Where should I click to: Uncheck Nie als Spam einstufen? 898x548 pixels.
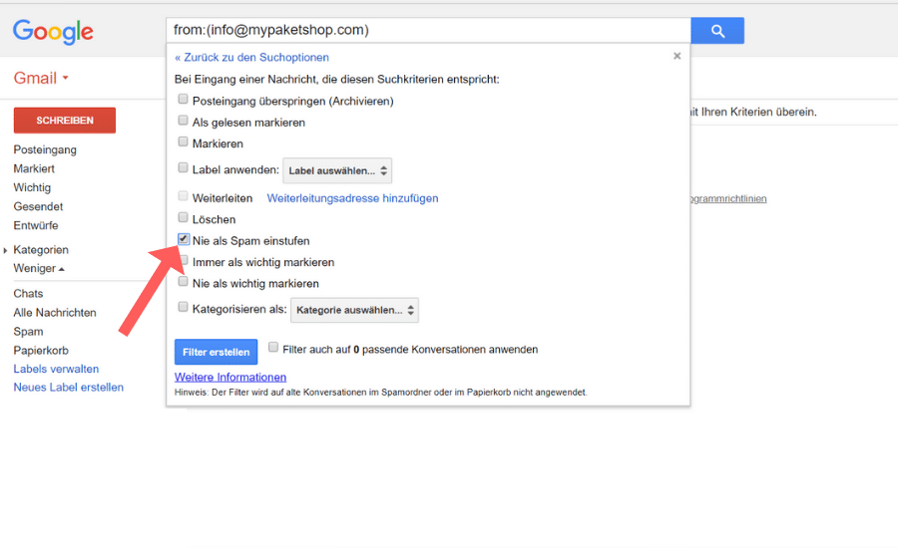coord(183,240)
